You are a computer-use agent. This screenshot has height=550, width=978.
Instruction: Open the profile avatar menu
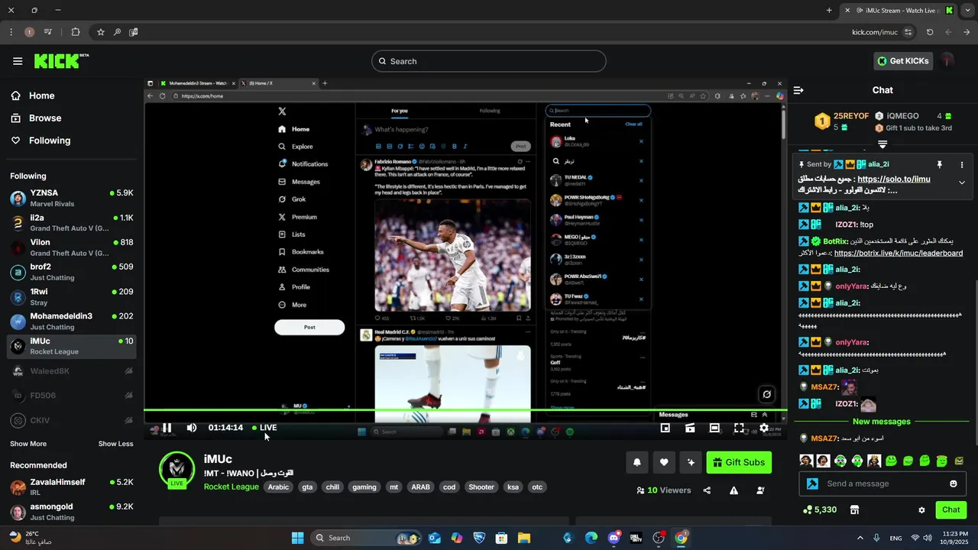point(948,61)
